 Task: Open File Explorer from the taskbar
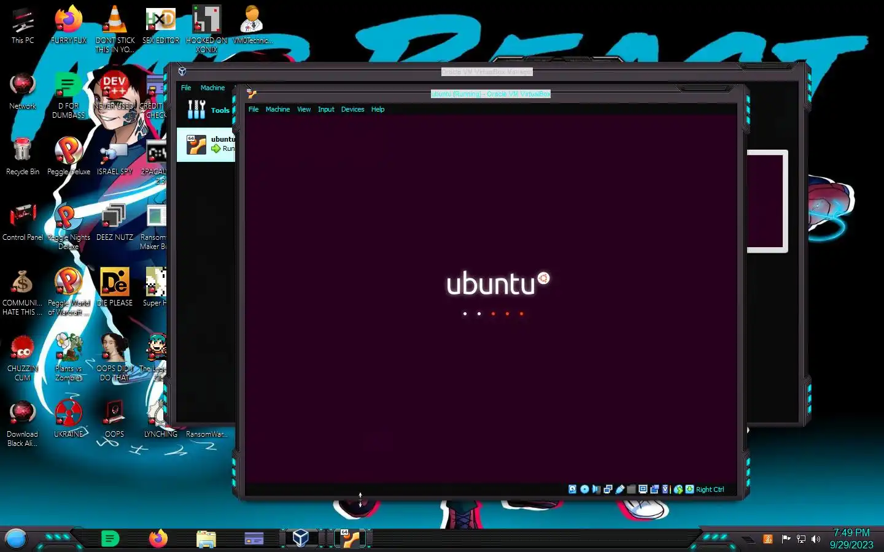(x=206, y=539)
